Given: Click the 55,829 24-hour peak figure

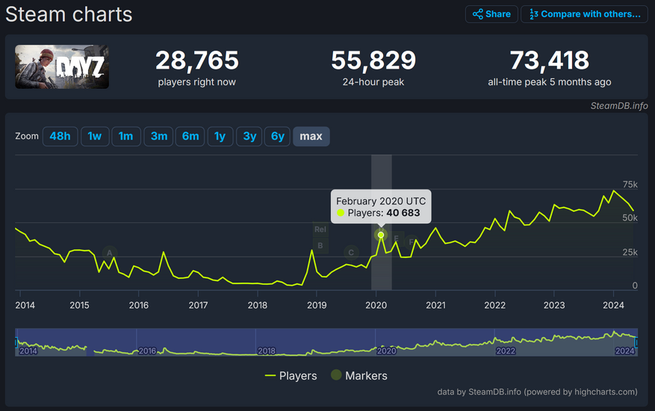Looking at the screenshot, I should tap(373, 60).
